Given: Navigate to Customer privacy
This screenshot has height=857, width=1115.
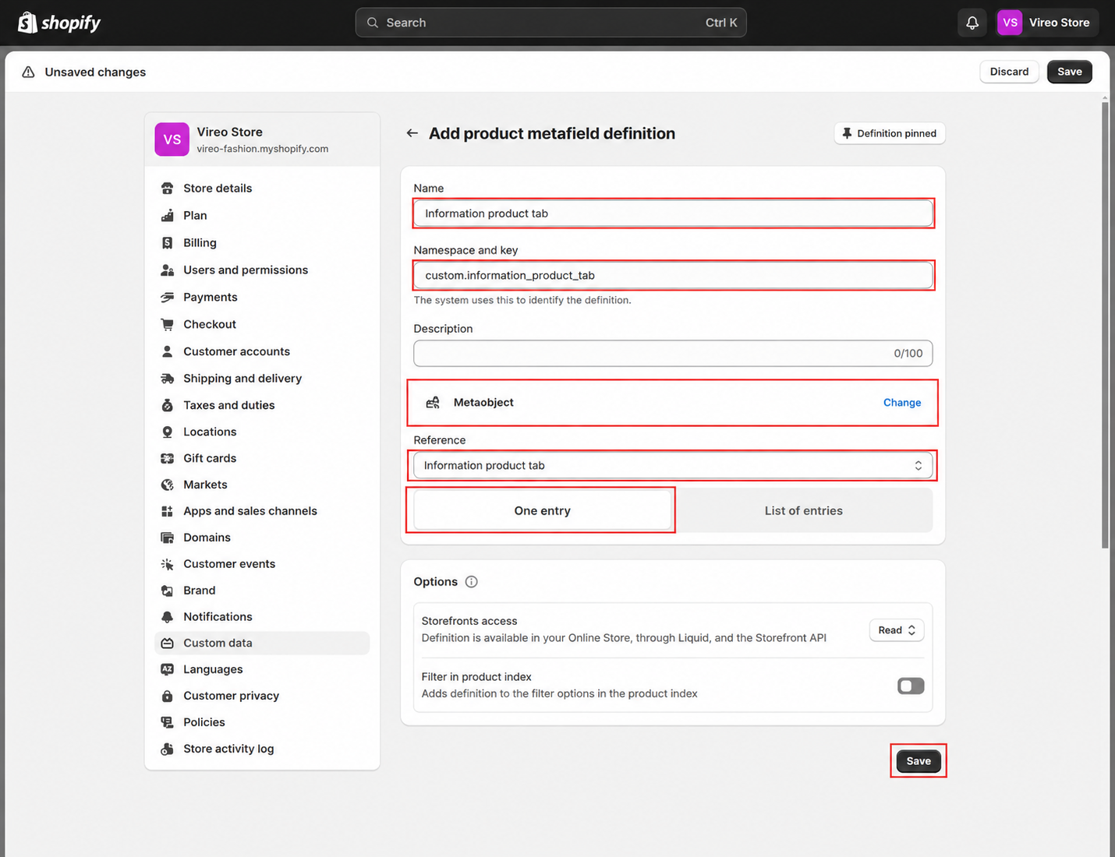Looking at the screenshot, I should pyautogui.click(x=262, y=697).
